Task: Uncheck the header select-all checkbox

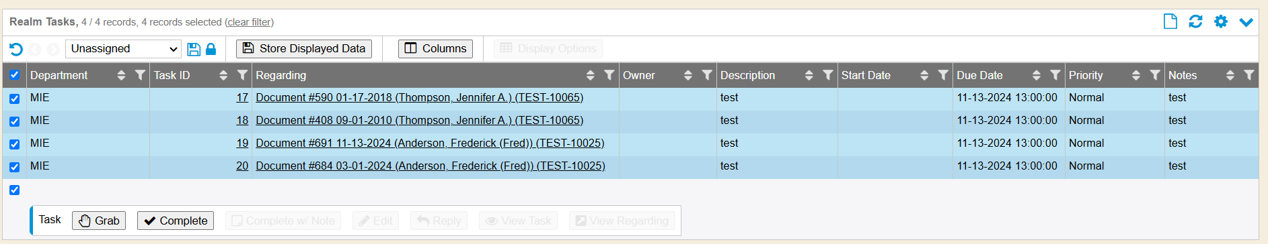Action: (x=14, y=75)
